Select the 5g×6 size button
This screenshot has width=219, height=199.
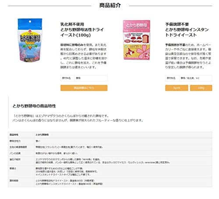(x=177, y=88)
